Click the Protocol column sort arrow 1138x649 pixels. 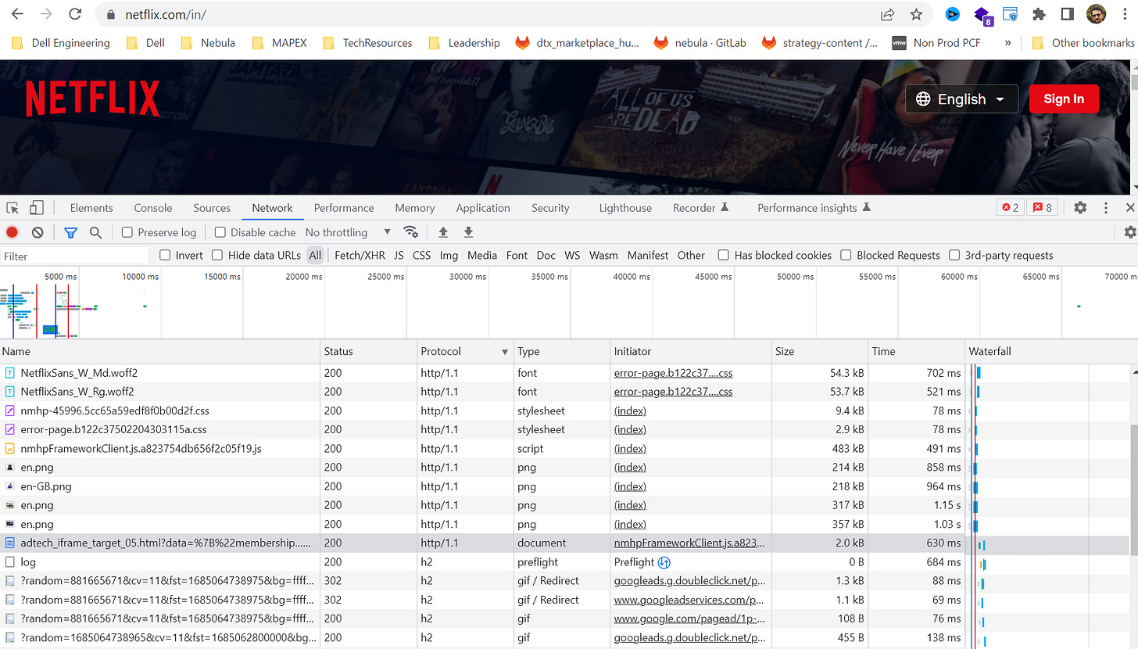(x=505, y=352)
